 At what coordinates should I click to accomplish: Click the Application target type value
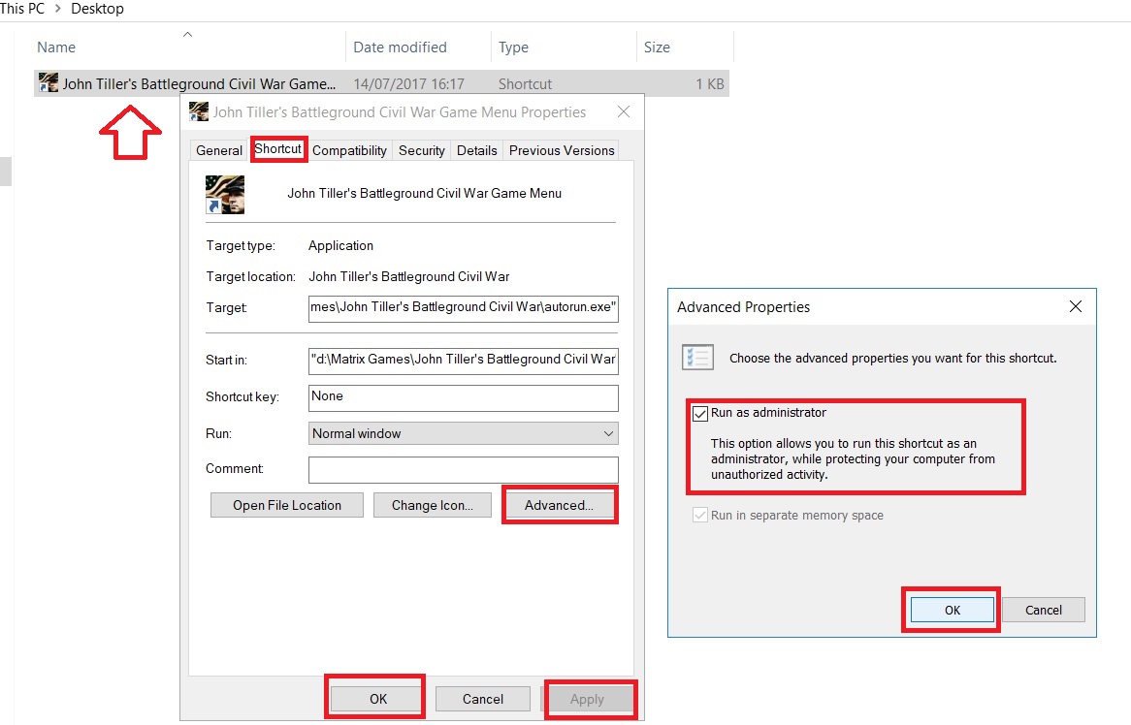[340, 246]
